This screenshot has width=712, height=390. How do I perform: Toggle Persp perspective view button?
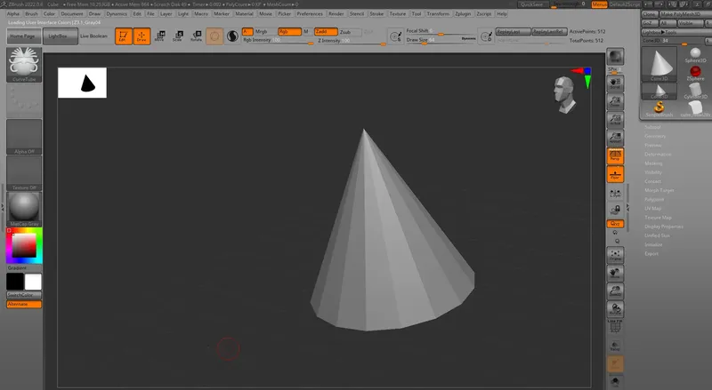click(615, 156)
